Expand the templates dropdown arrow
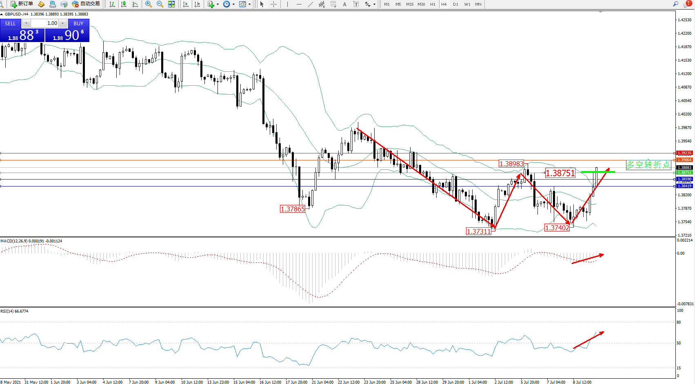The height and width of the screenshot is (384, 695). (249, 4)
